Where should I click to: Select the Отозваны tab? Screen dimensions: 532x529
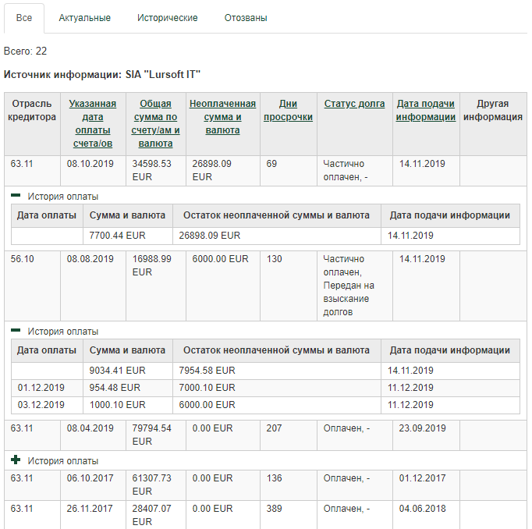[245, 18]
